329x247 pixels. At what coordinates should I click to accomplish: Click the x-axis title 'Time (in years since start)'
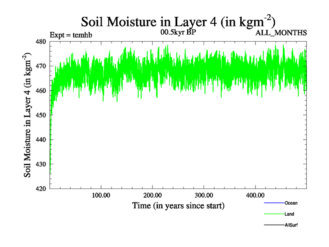[178, 205]
